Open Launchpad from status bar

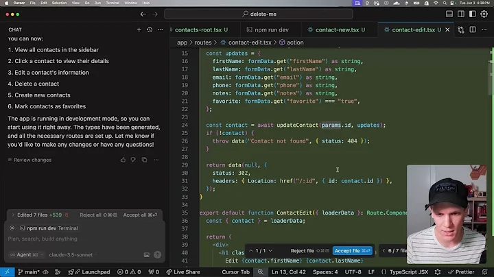pyautogui.click(x=89, y=272)
